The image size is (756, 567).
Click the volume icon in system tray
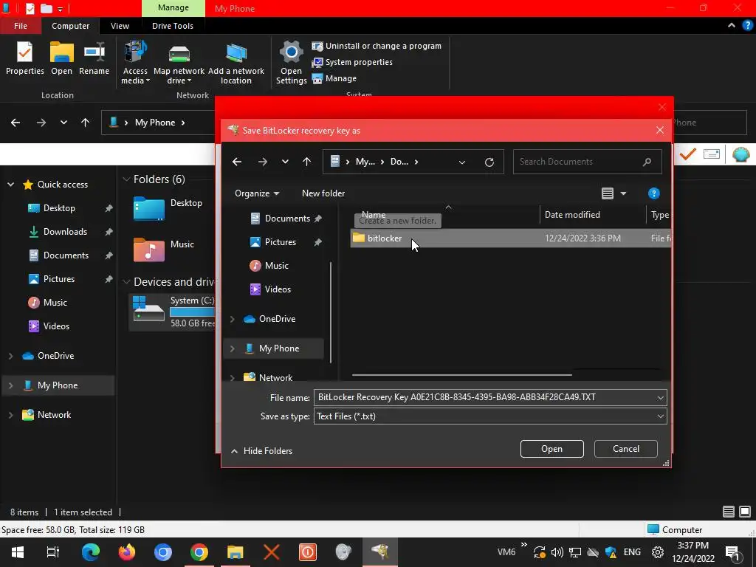coord(557,552)
